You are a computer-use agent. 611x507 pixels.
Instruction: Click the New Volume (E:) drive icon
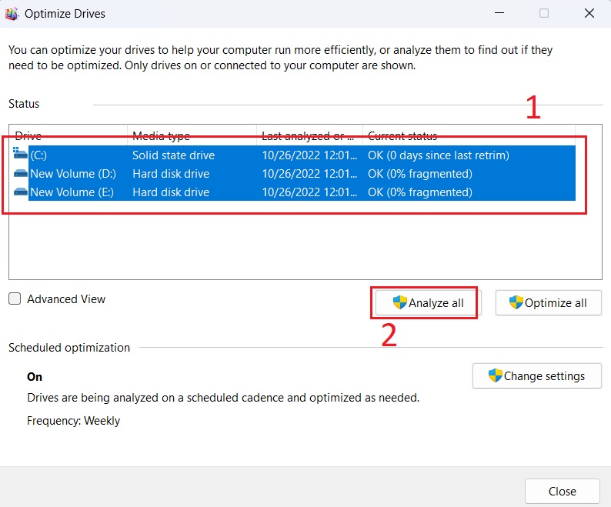(x=21, y=192)
